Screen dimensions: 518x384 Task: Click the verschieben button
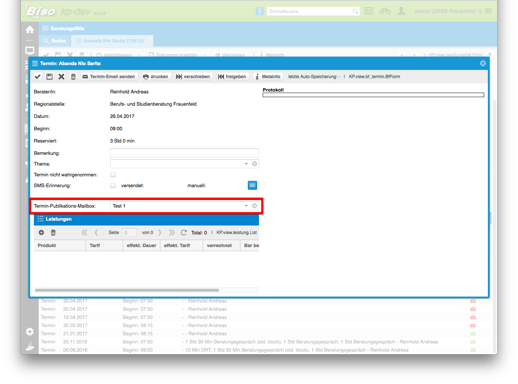tap(194, 77)
